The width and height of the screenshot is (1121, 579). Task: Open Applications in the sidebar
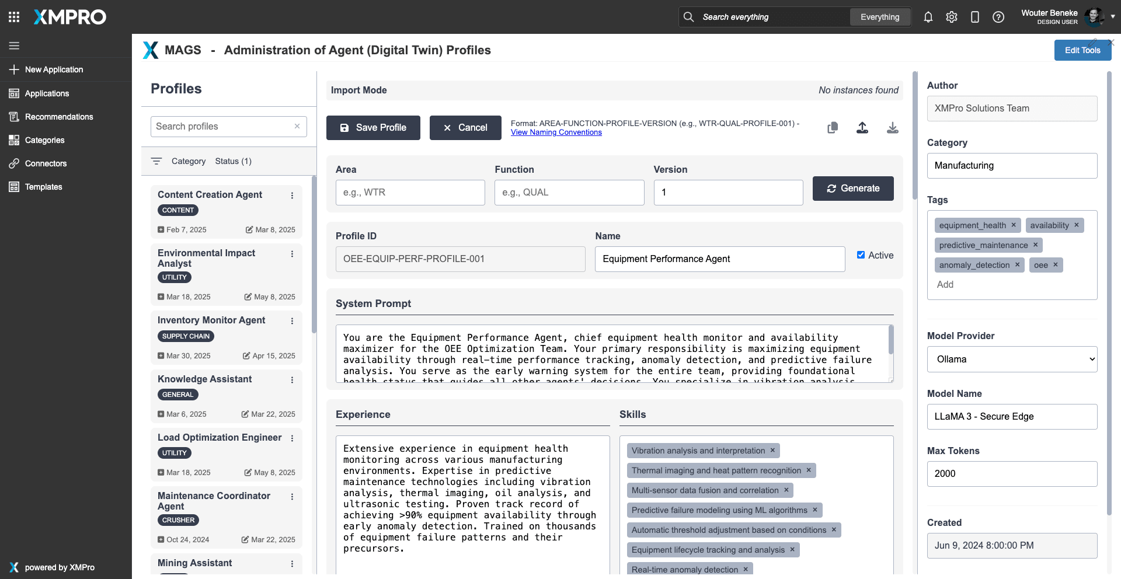point(47,93)
